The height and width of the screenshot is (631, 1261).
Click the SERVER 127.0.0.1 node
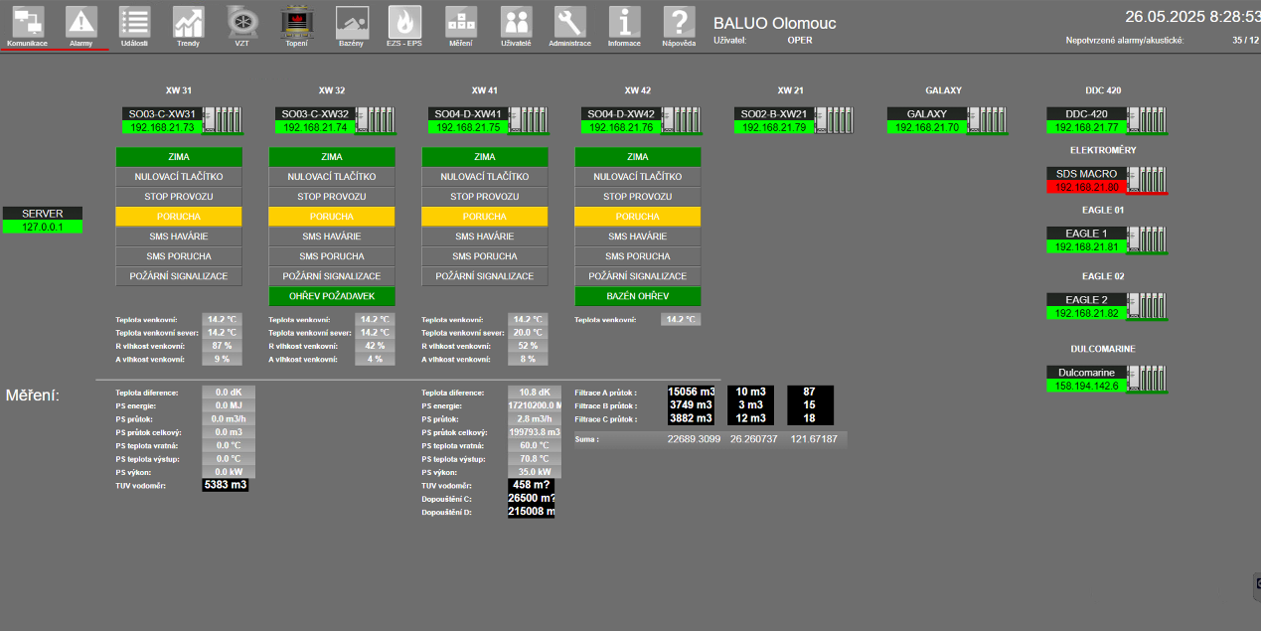[x=43, y=220]
